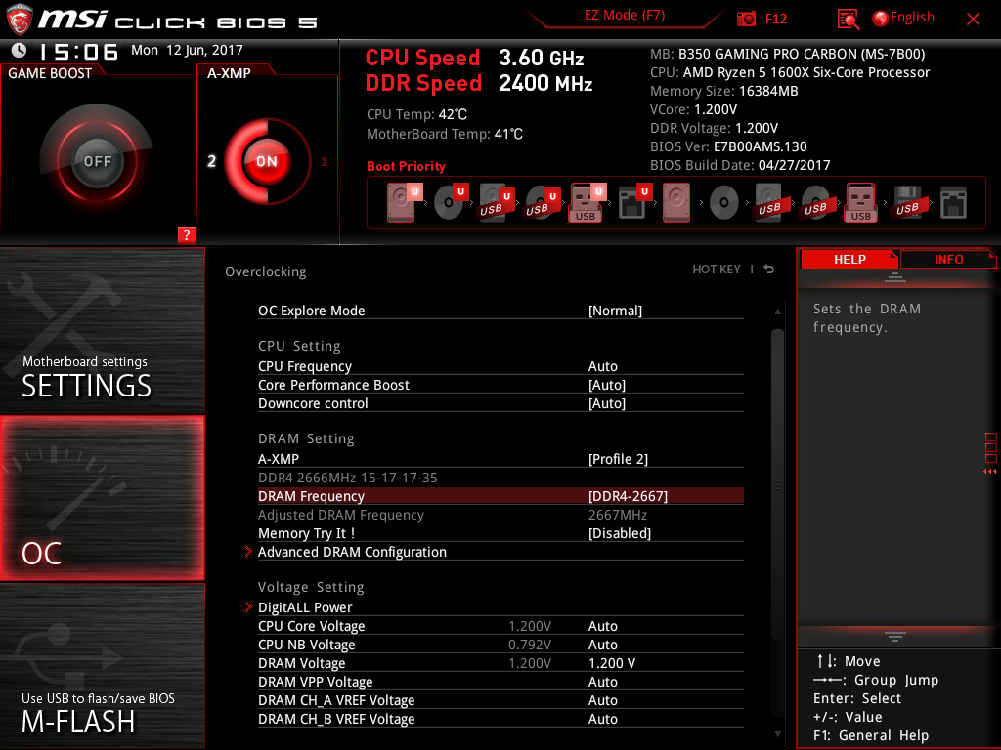
Task: Select the legacy USB key boot icon
Action: tap(861, 202)
